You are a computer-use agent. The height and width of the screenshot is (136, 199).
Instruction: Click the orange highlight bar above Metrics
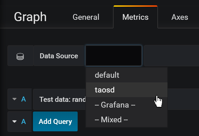click(135, 6)
